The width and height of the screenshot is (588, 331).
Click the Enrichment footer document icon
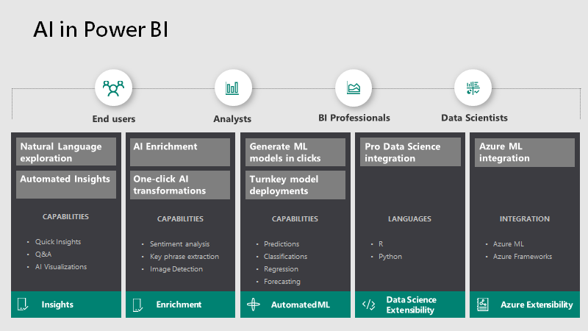[x=137, y=305]
